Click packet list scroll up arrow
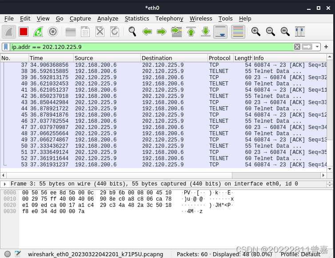 (x=330, y=57)
